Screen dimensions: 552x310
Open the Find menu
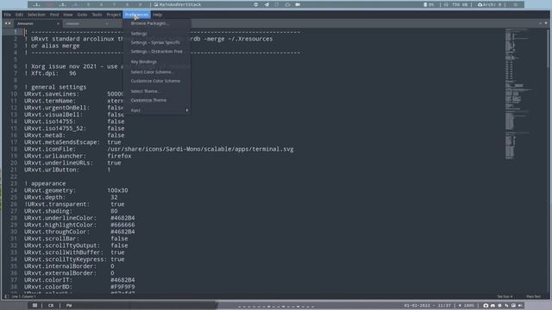pyautogui.click(x=54, y=15)
